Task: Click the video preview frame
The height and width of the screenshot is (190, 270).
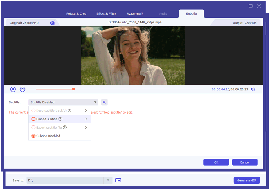Action: [x=133, y=56]
